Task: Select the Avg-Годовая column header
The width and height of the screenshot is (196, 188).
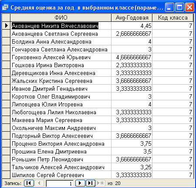Action: point(132,18)
